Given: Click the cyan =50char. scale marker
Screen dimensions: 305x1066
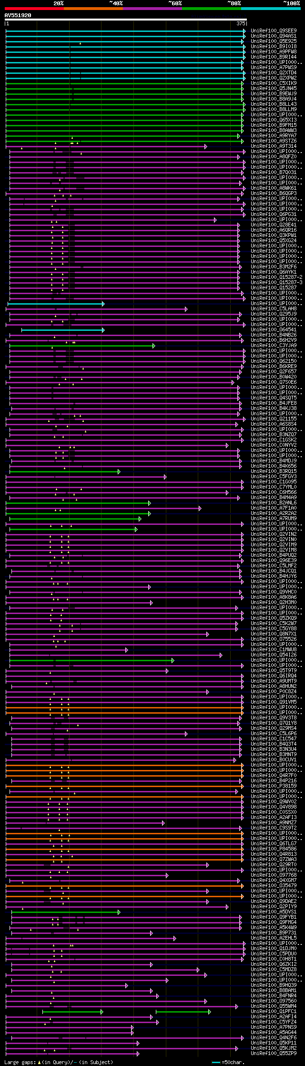Looking at the screenshot, I should click(216, 1062).
